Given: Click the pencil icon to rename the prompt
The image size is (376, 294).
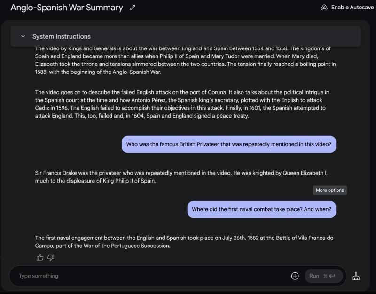Looking at the screenshot, I should 133,8.
